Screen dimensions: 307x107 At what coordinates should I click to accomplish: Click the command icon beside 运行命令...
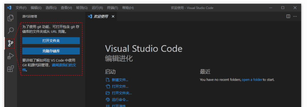click(x=108, y=100)
